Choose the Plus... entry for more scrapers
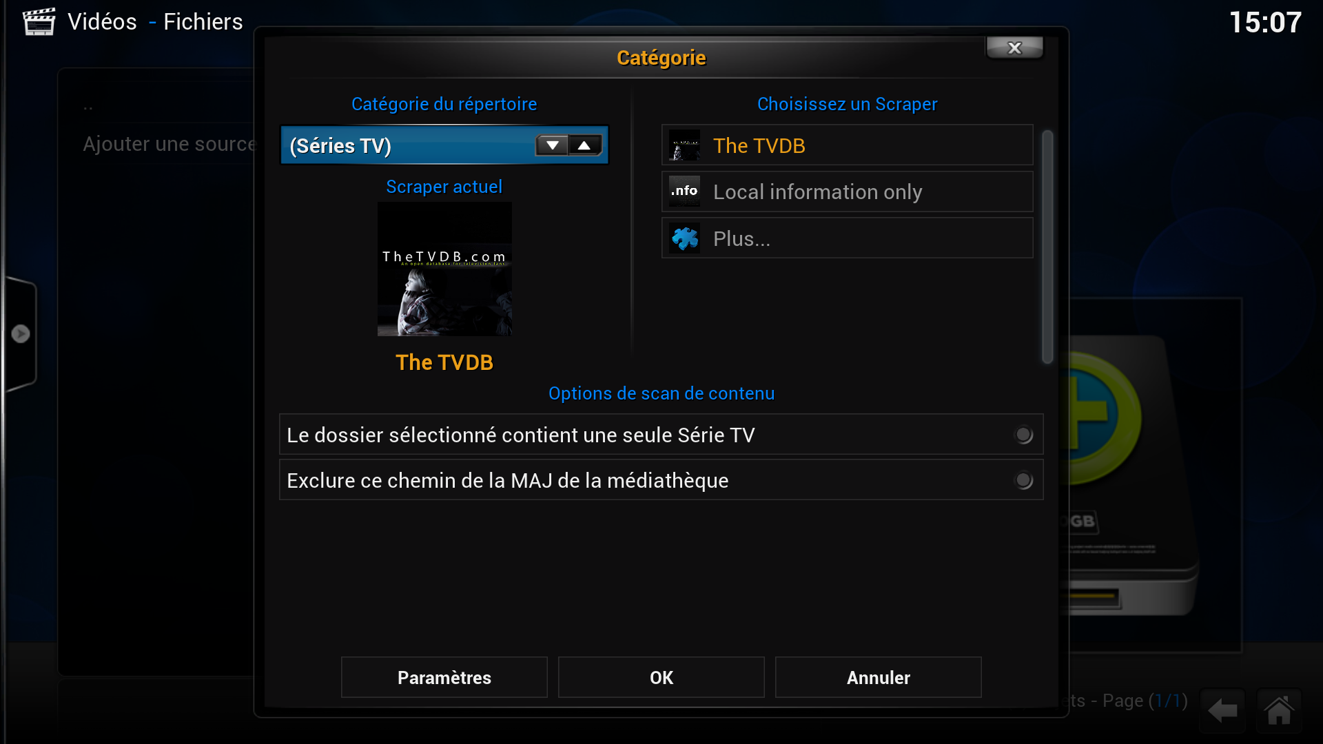 pyautogui.click(x=847, y=238)
